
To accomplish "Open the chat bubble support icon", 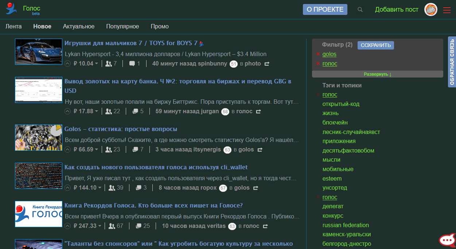I will [447, 240].
